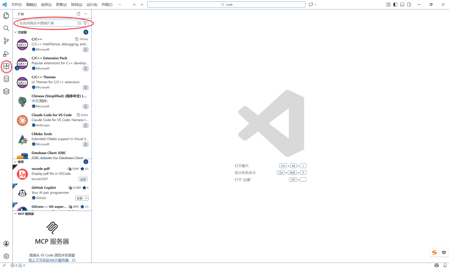Open manage gear for C/C++ Extension Pack
Viewport: 449px width, 268px height.
coord(86,69)
